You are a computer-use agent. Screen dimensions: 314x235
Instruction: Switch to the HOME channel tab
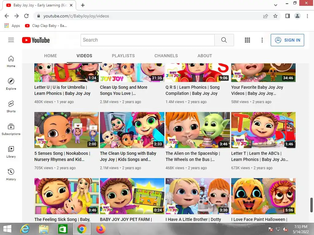click(x=51, y=56)
